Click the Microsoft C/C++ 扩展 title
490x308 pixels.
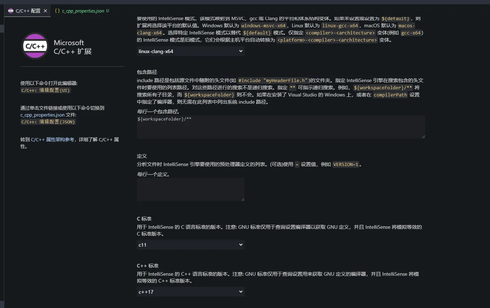(73, 47)
